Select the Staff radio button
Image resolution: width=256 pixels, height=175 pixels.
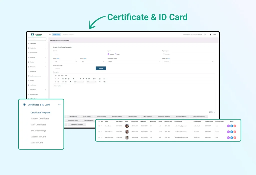[115, 54]
